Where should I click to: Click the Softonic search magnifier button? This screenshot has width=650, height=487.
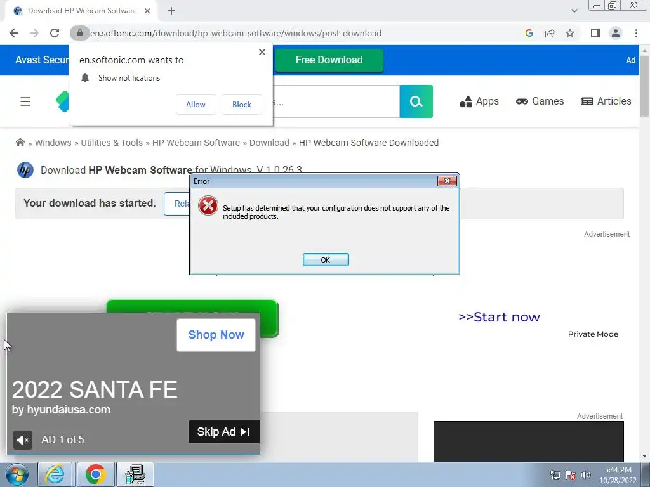tap(416, 101)
